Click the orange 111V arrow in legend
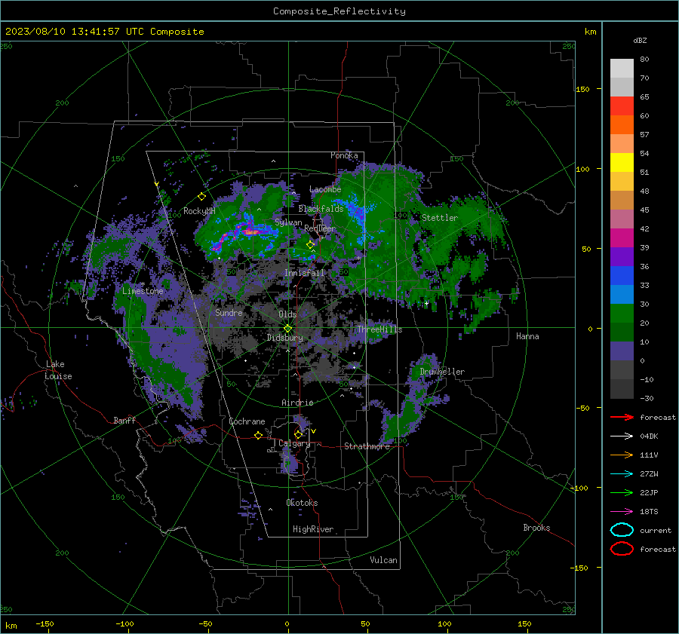This screenshot has width=679, height=634. click(x=622, y=455)
